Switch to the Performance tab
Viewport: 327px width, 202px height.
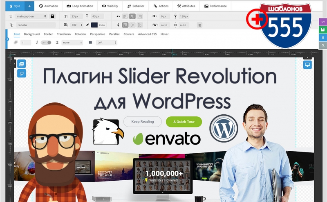point(215,6)
